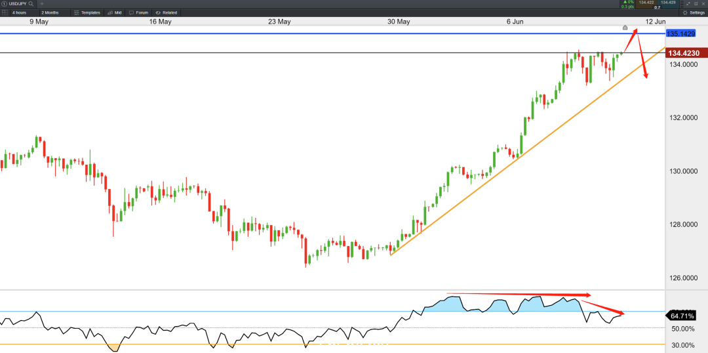Open the Templates menu
The image size is (708, 353).
87,12
